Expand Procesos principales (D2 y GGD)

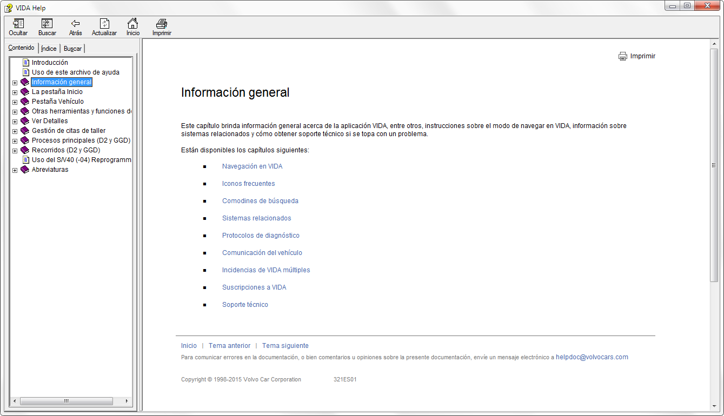[15, 141]
